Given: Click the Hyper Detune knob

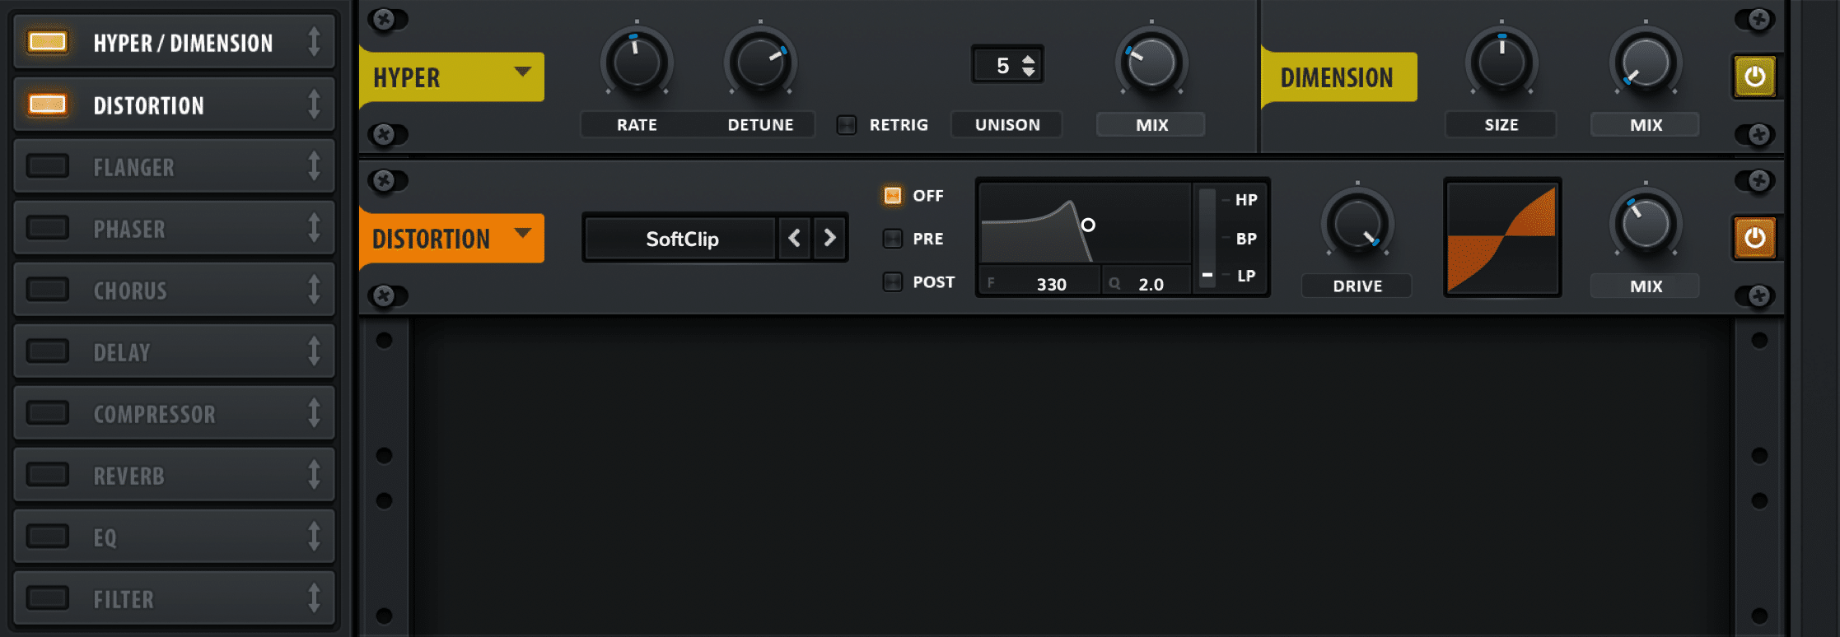Looking at the screenshot, I should 760,63.
